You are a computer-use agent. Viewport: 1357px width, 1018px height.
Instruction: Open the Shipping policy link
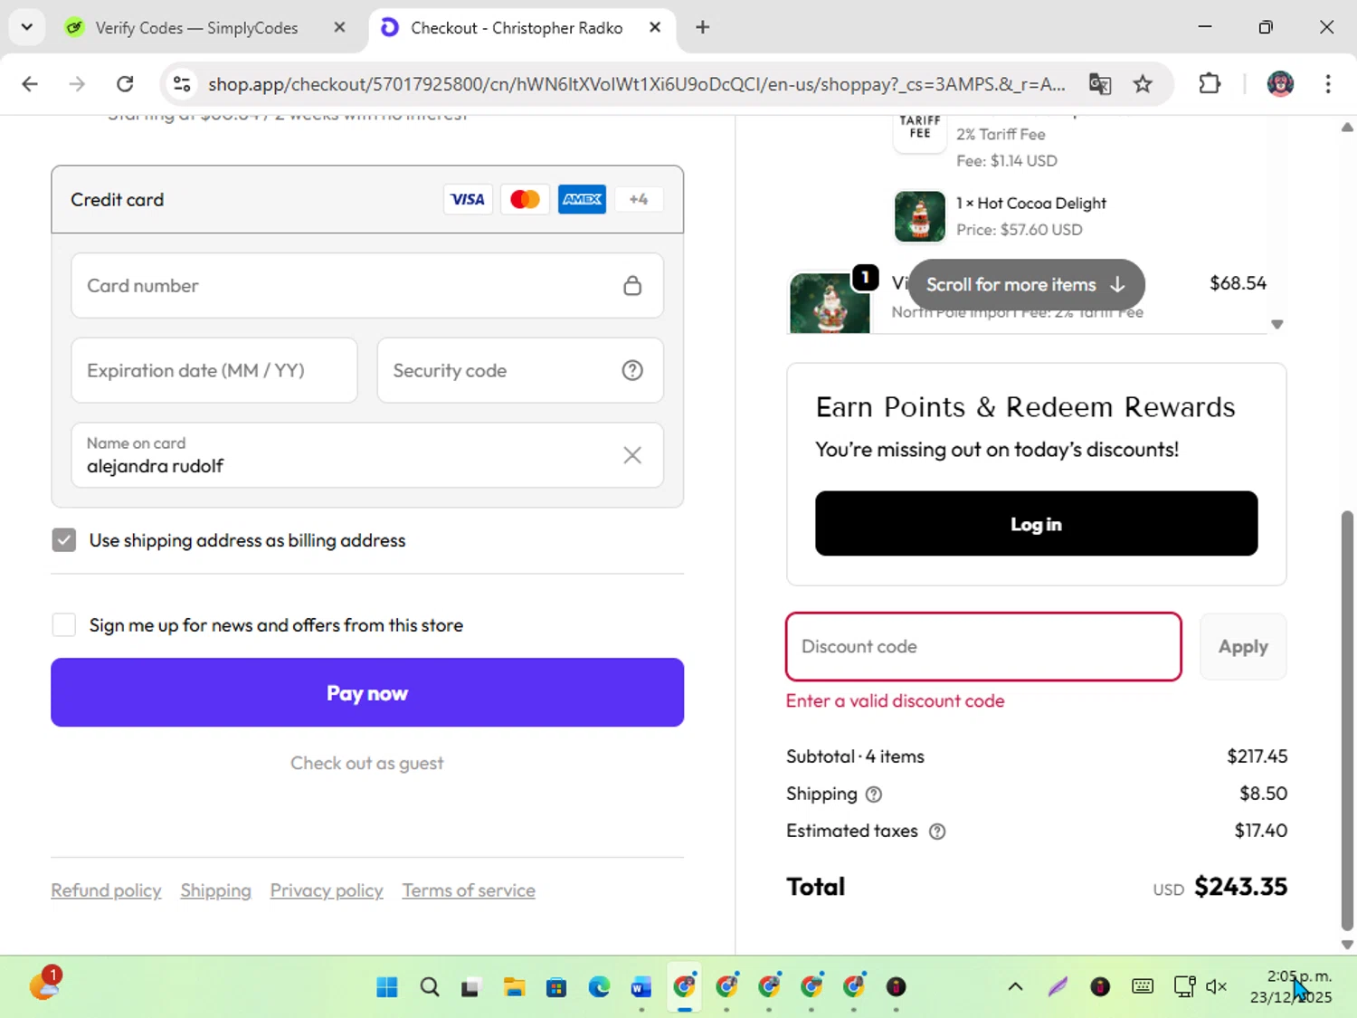coord(215,890)
